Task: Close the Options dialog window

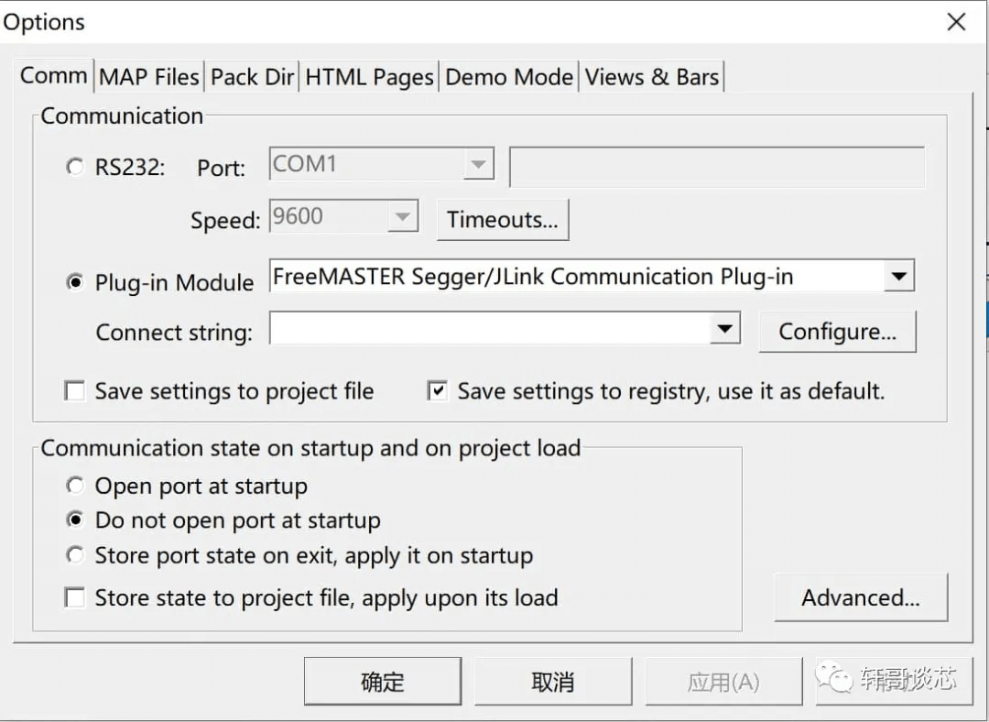Action: [x=956, y=22]
